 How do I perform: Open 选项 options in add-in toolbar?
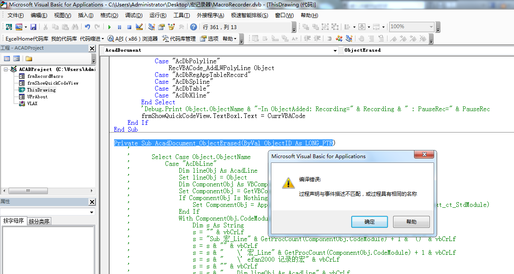pos(209,38)
